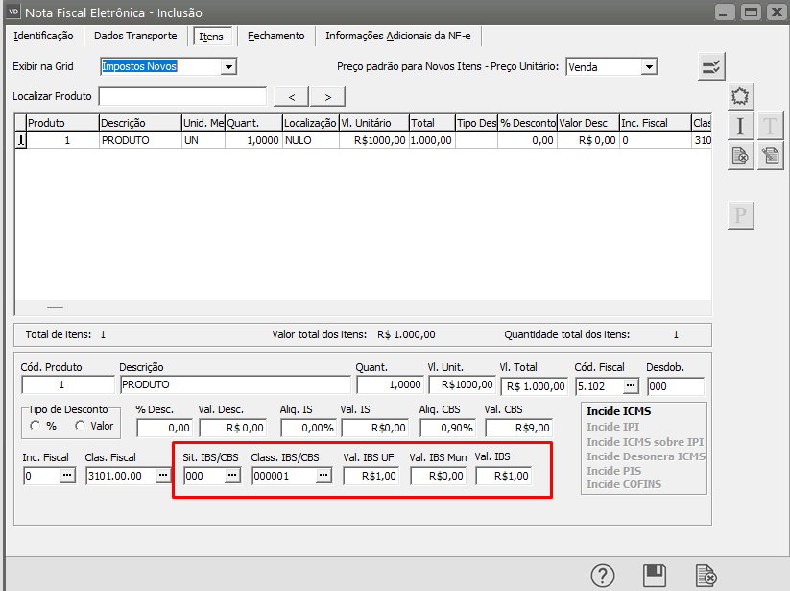Click the edit document pencil icon
This screenshot has width=790, height=591.
[x=770, y=157]
